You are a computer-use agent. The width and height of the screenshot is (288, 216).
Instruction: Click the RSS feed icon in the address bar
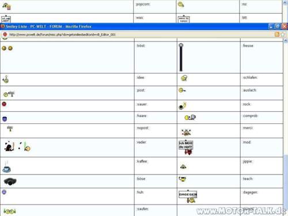[x=277, y=35]
